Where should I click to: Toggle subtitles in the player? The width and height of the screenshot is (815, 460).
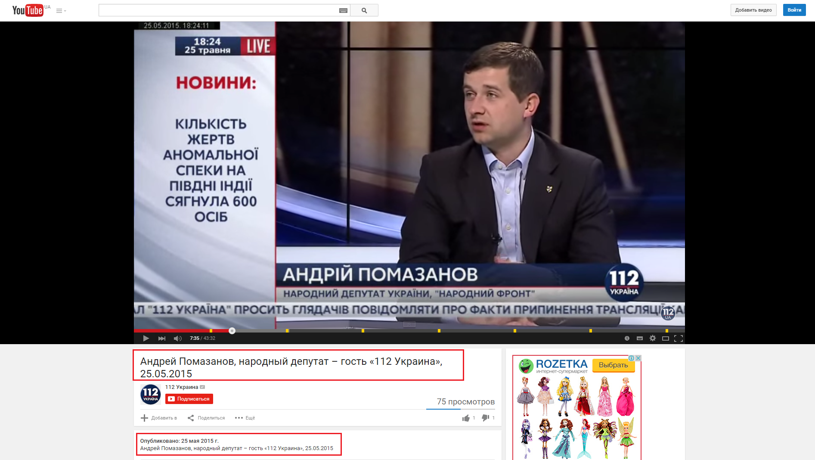pos(640,339)
